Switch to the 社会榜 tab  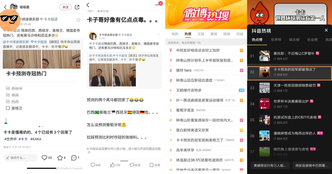coord(312,40)
